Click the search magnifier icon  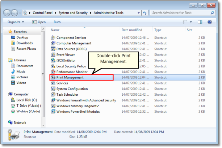212,13
